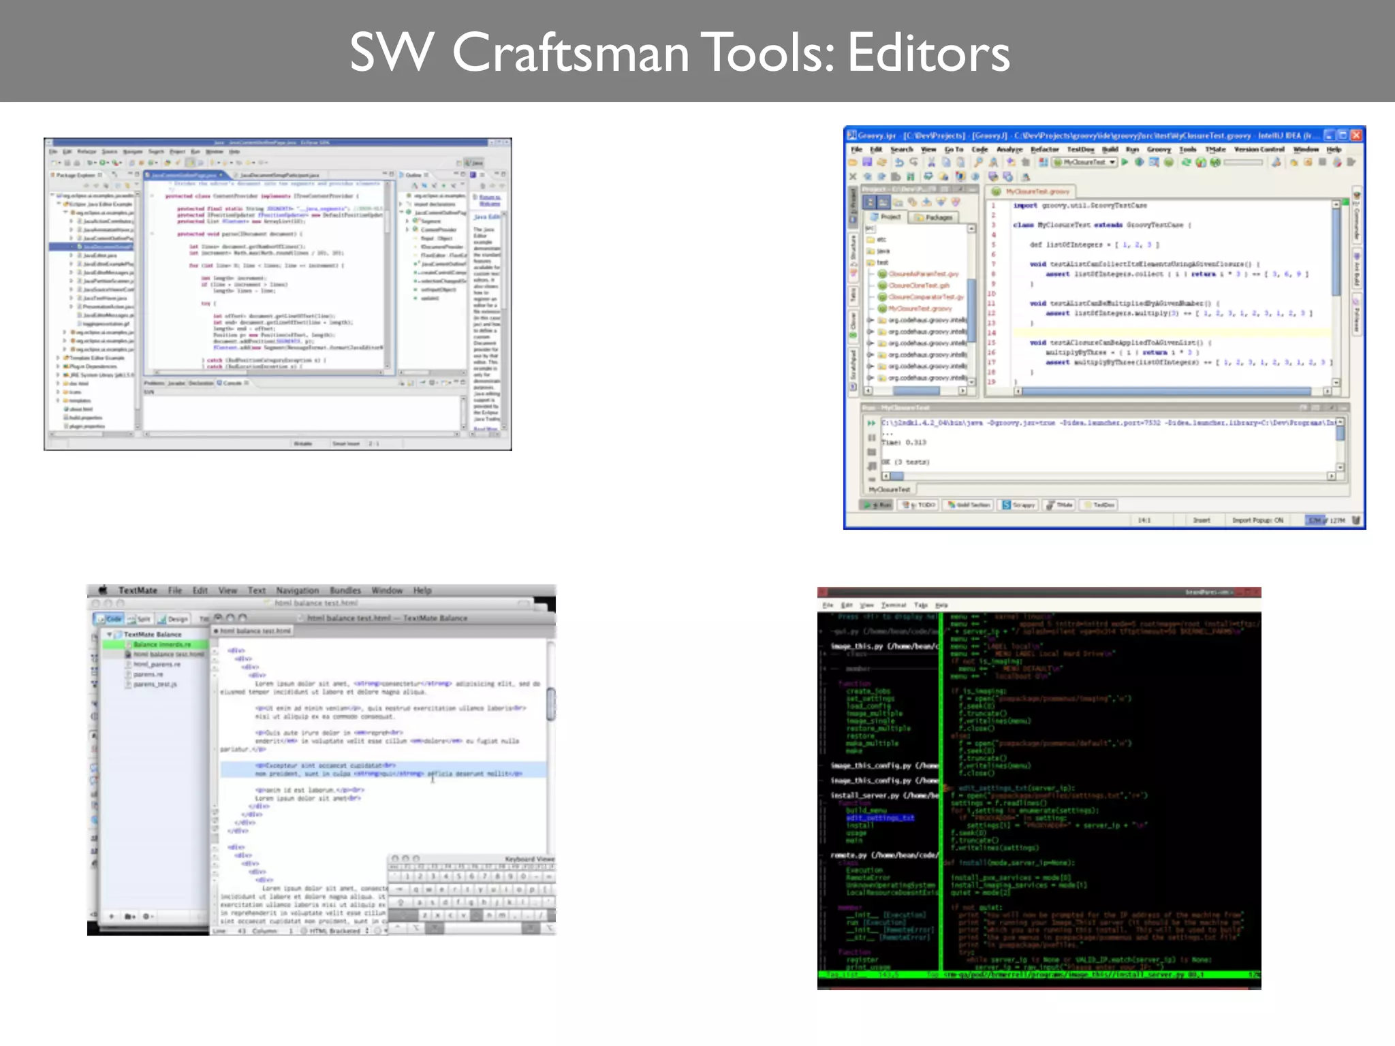Select MyClosureTest.groovy in IntelliJ project tree
The width and height of the screenshot is (1395, 1046).
pyautogui.click(x=914, y=308)
